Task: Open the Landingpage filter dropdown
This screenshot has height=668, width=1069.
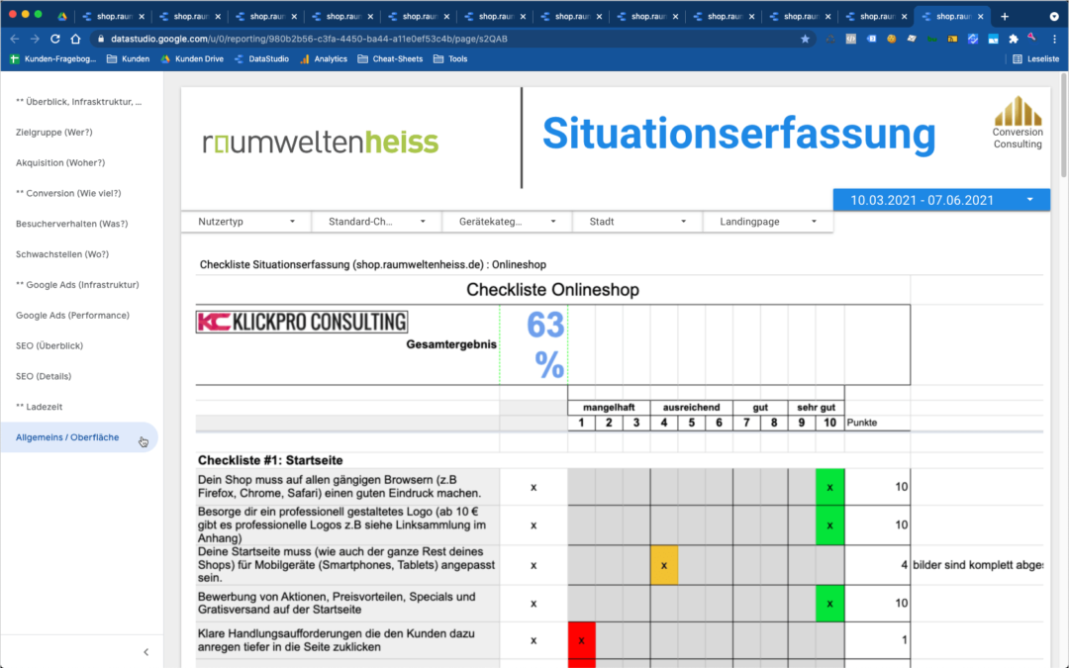Action: tap(767, 222)
